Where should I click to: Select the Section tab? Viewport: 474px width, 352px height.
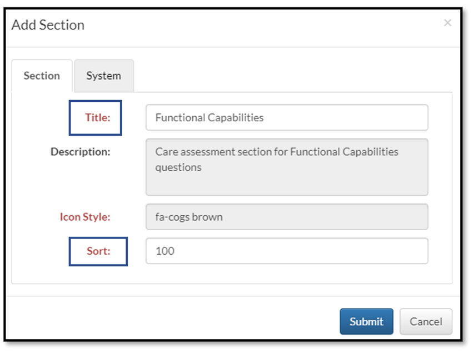42,76
